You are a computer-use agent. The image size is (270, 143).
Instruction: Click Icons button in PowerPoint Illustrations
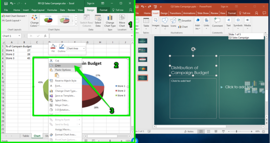[x=173, y=22]
